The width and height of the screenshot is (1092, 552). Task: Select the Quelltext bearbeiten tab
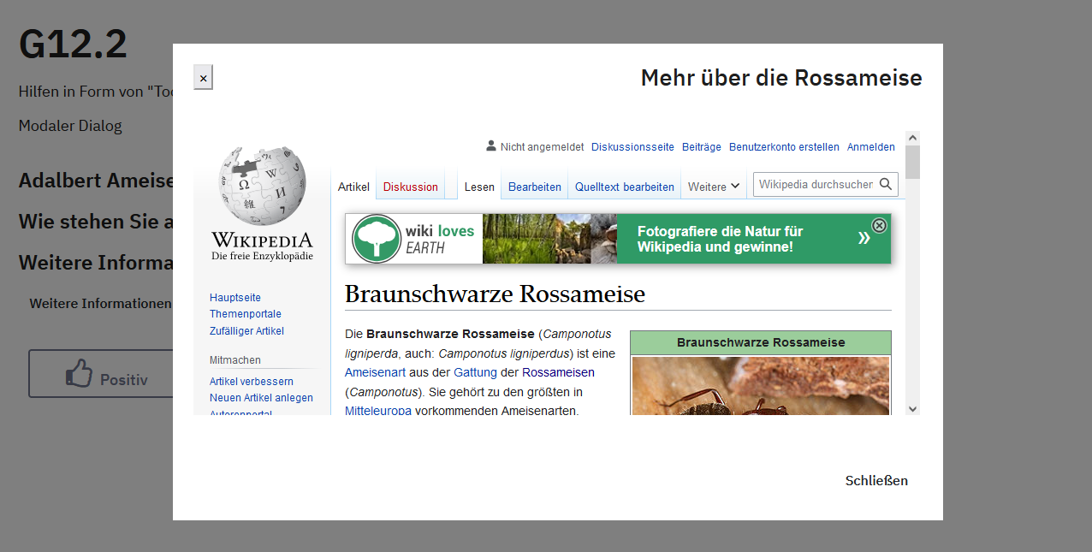624,187
